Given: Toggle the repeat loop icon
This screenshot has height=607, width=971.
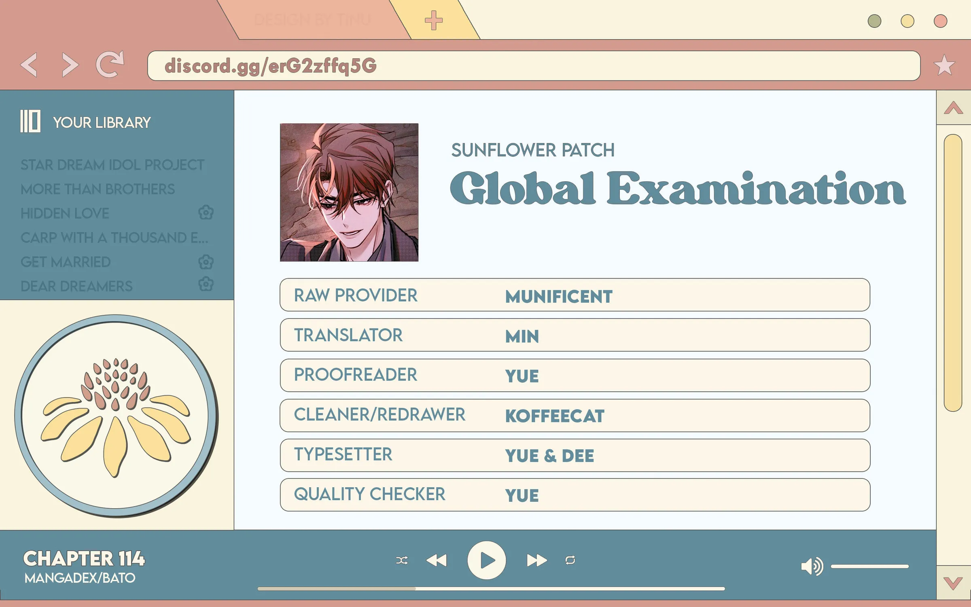Looking at the screenshot, I should [570, 560].
